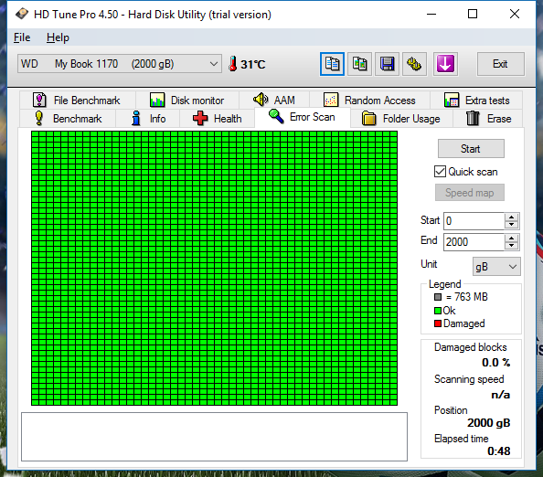The image size is (543, 477).
Task: Switch to the Benchmark tab
Action: (68, 119)
